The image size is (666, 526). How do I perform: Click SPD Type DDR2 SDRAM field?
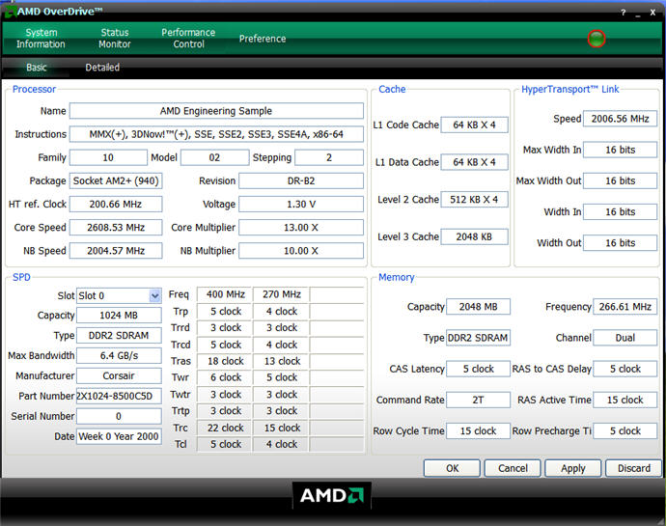click(x=119, y=335)
